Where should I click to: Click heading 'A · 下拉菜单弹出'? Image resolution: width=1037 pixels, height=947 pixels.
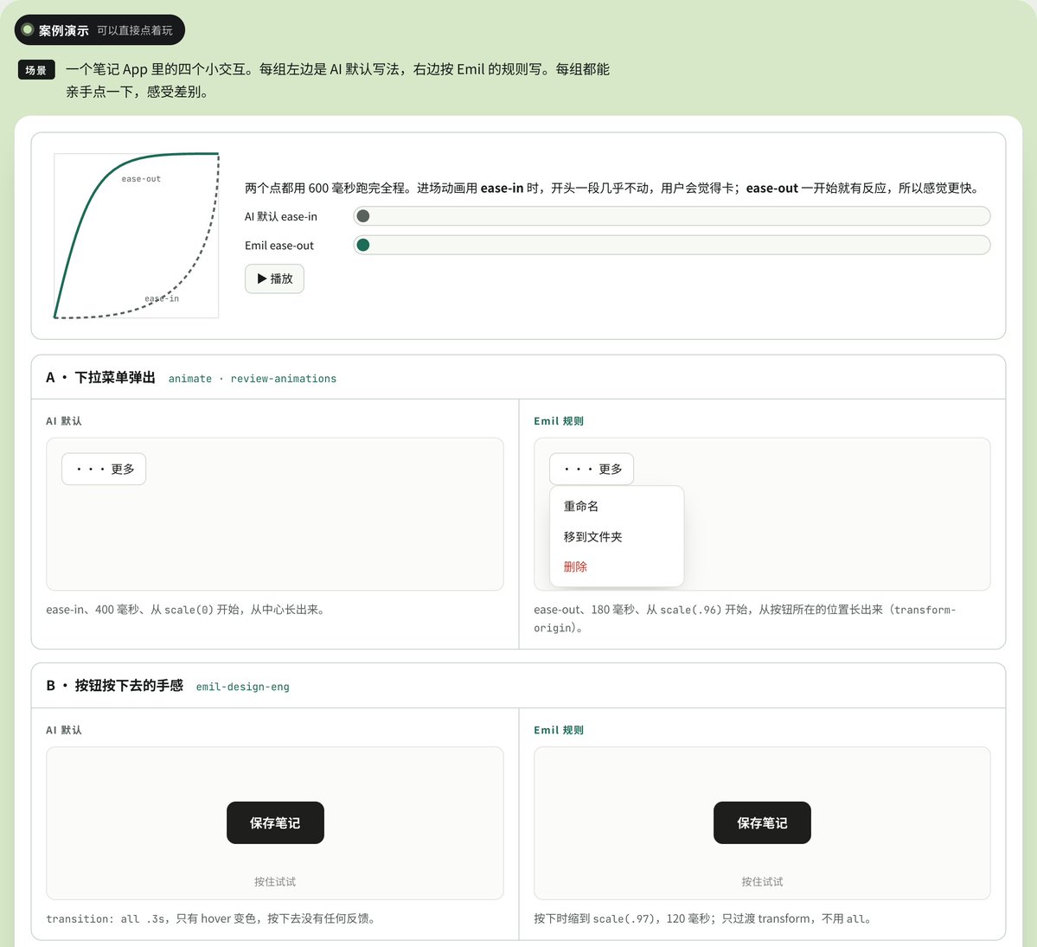click(x=100, y=378)
